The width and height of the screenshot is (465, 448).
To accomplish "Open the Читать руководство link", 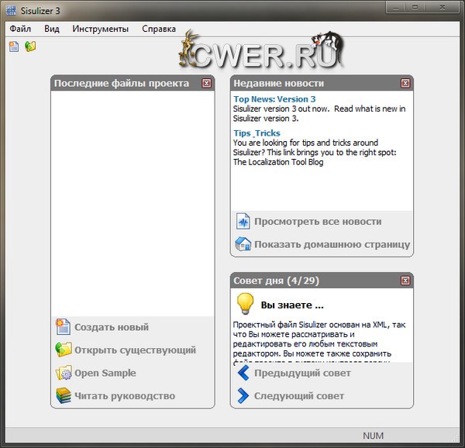I will point(125,396).
